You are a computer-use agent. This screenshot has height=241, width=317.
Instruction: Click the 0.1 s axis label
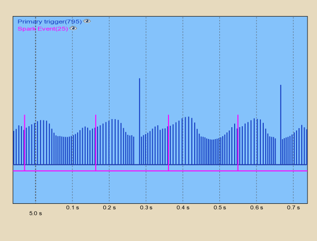pos(72,208)
